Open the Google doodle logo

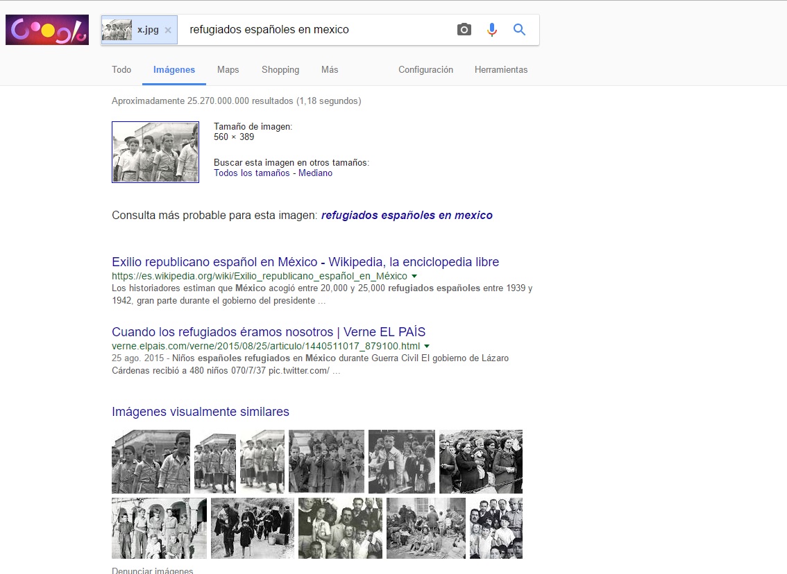click(x=47, y=30)
